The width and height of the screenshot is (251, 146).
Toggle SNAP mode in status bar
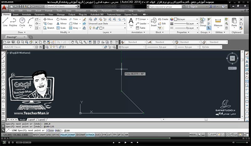tap(43, 135)
